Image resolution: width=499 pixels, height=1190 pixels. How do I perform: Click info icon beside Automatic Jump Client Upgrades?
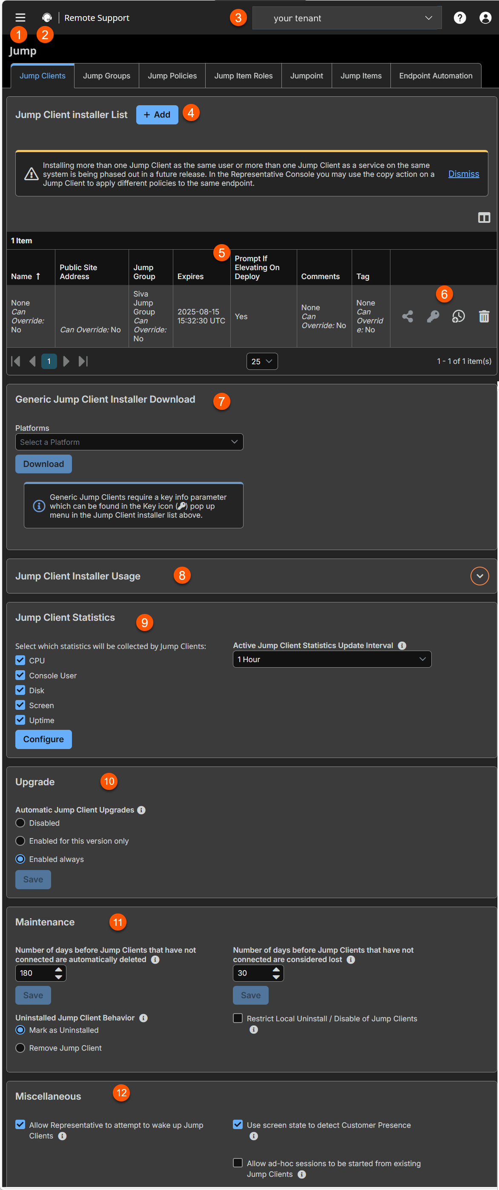pyautogui.click(x=141, y=810)
